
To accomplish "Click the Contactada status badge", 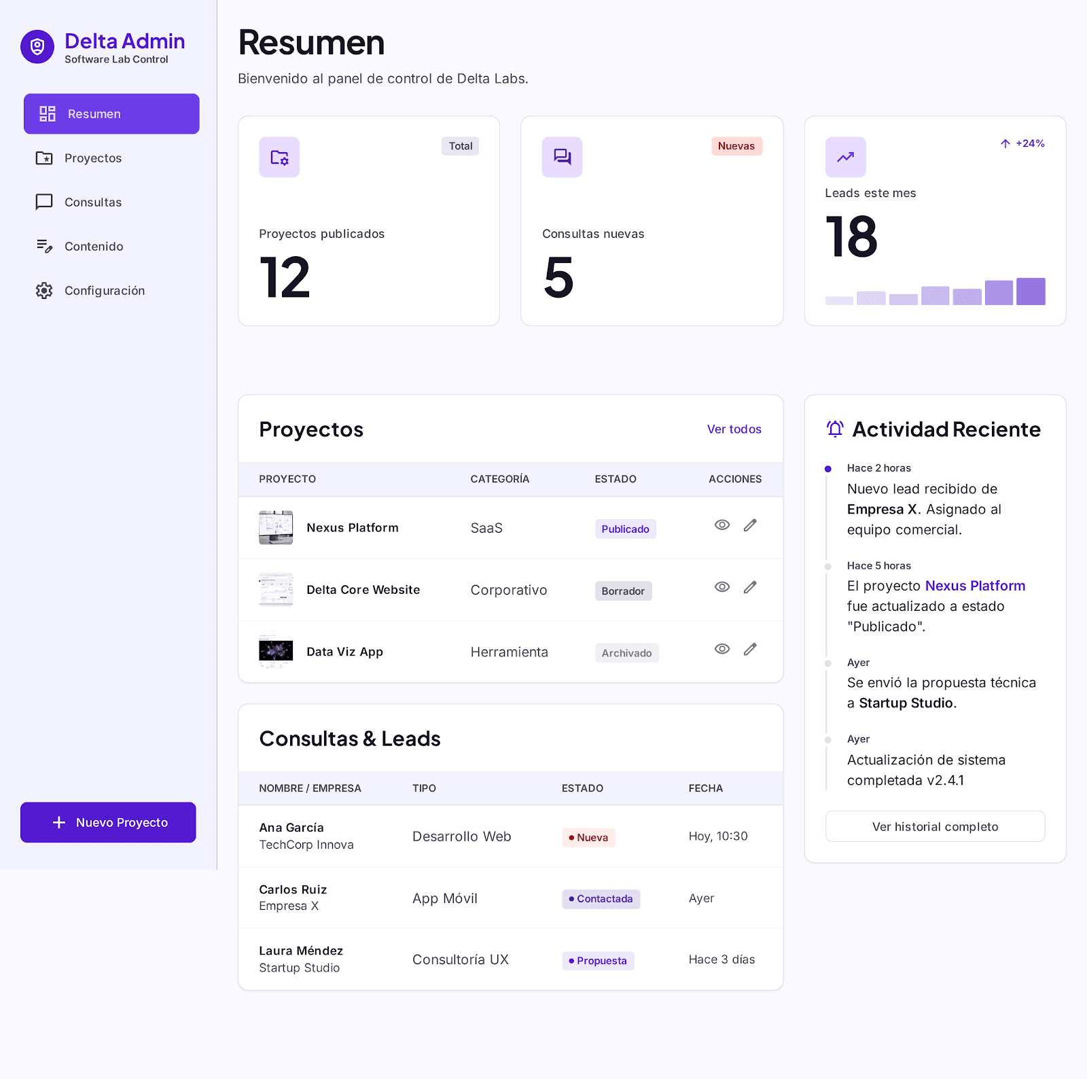I will 601,899.
